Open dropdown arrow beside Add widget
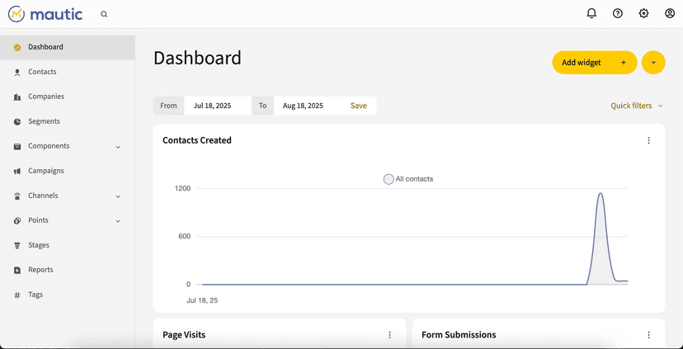The height and width of the screenshot is (349, 683). click(x=653, y=63)
